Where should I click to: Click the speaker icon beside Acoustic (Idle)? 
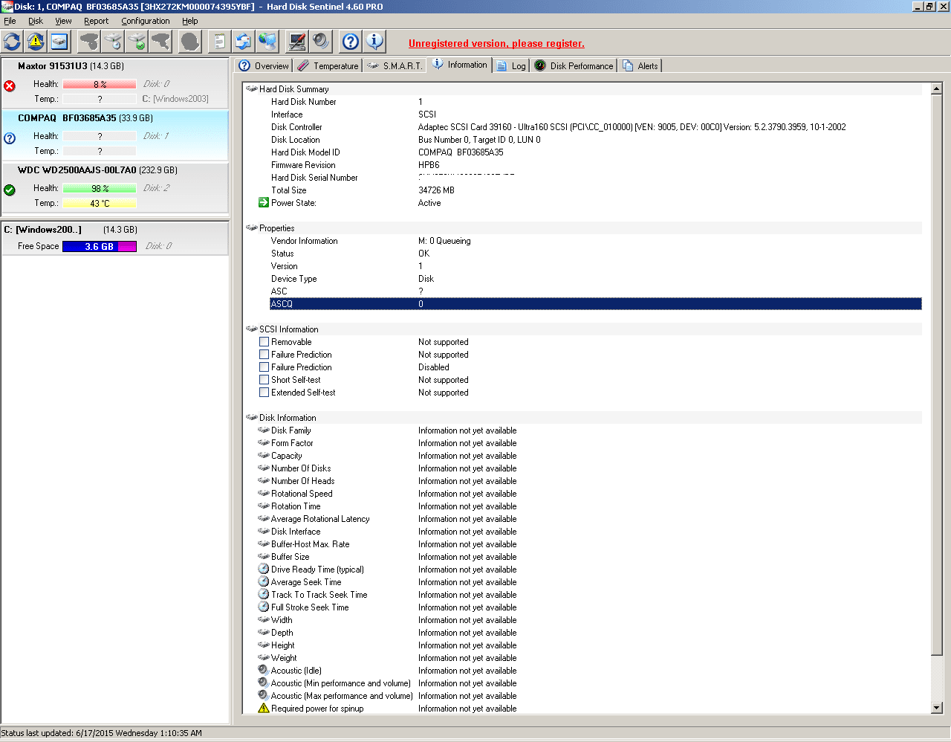(263, 670)
